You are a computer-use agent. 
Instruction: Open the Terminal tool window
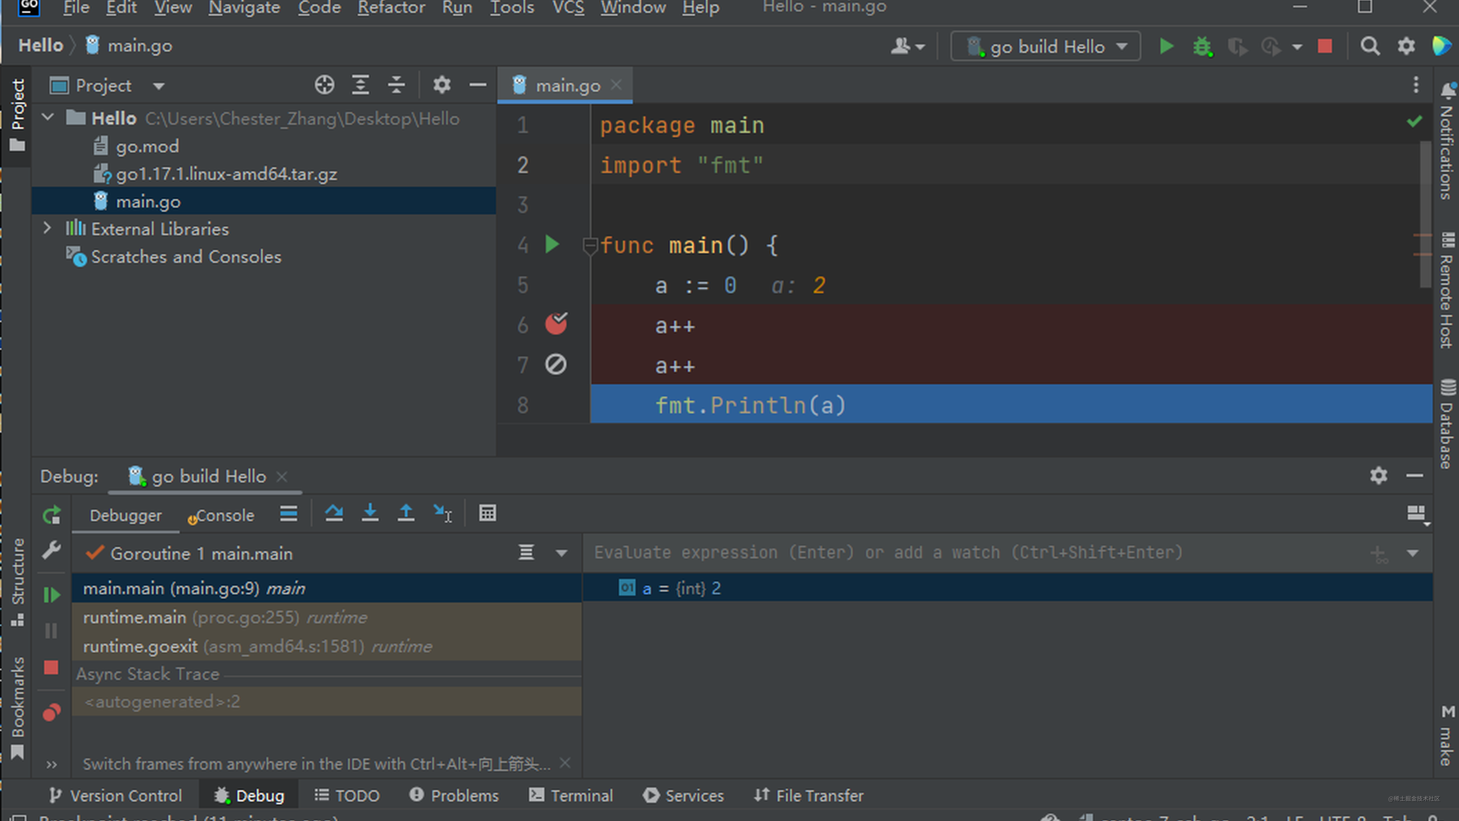[x=571, y=796]
